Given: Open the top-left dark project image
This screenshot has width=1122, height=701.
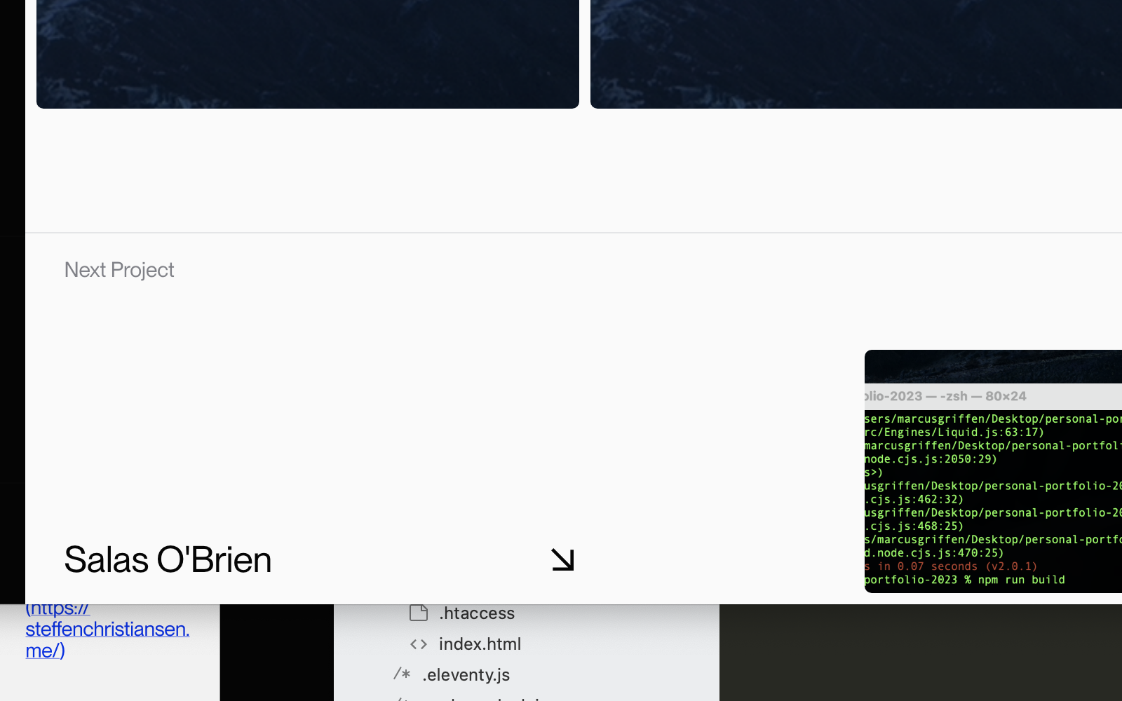Looking at the screenshot, I should tap(307, 53).
